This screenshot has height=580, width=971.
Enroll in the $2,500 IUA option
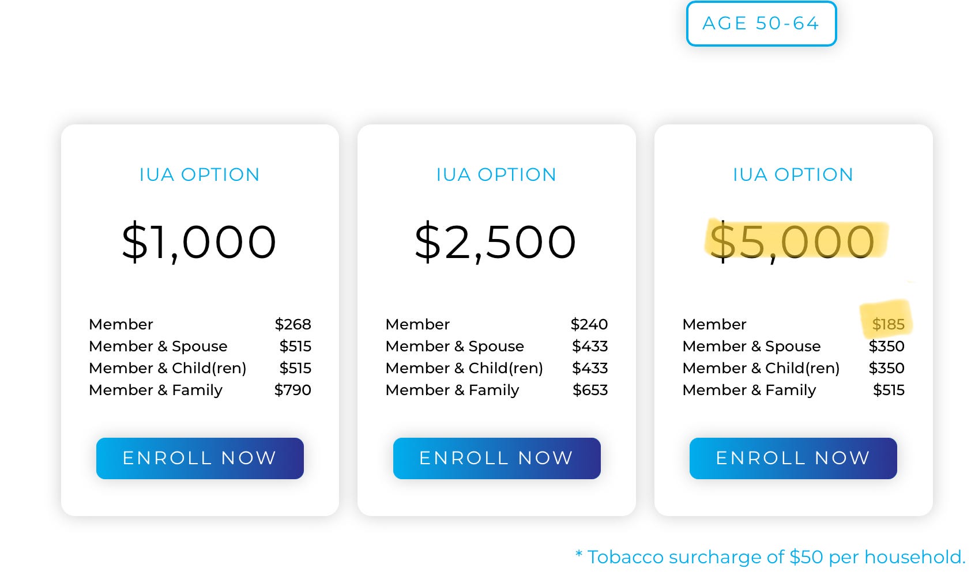[x=497, y=458]
